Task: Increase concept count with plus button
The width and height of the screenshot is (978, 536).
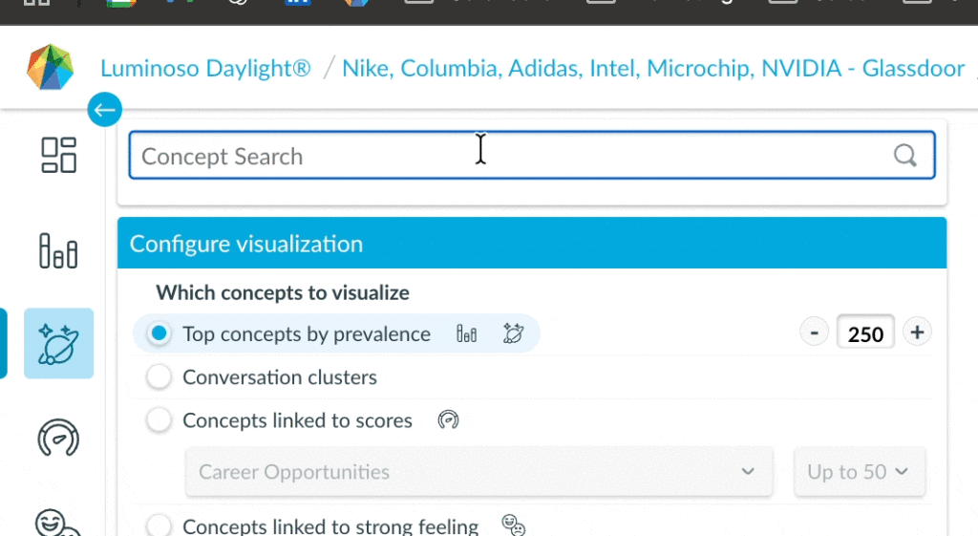Action: 917,332
